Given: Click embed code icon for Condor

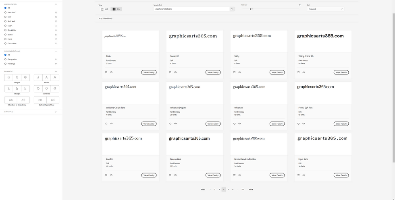Looking at the screenshot, I should coord(111,175).
